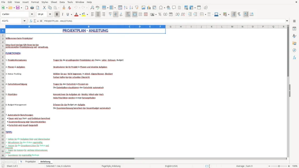Open the Sheet menu
The image size is (299, 168).
click(54, 2)
